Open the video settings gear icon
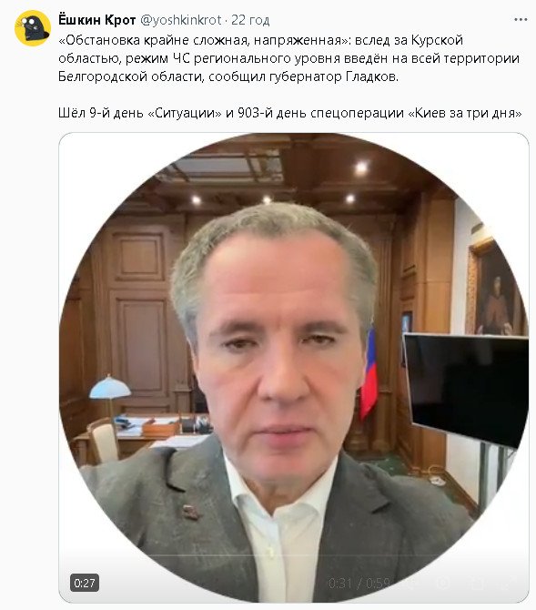Viewport: 536px width, 610px height. tap(443, 583)
